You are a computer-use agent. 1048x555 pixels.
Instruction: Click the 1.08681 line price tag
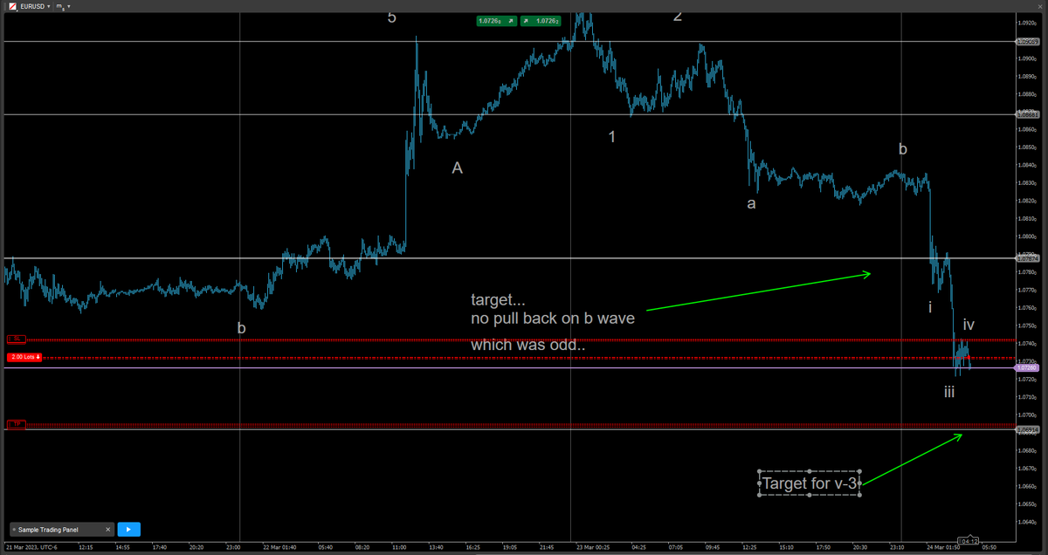click(1026, 114)
